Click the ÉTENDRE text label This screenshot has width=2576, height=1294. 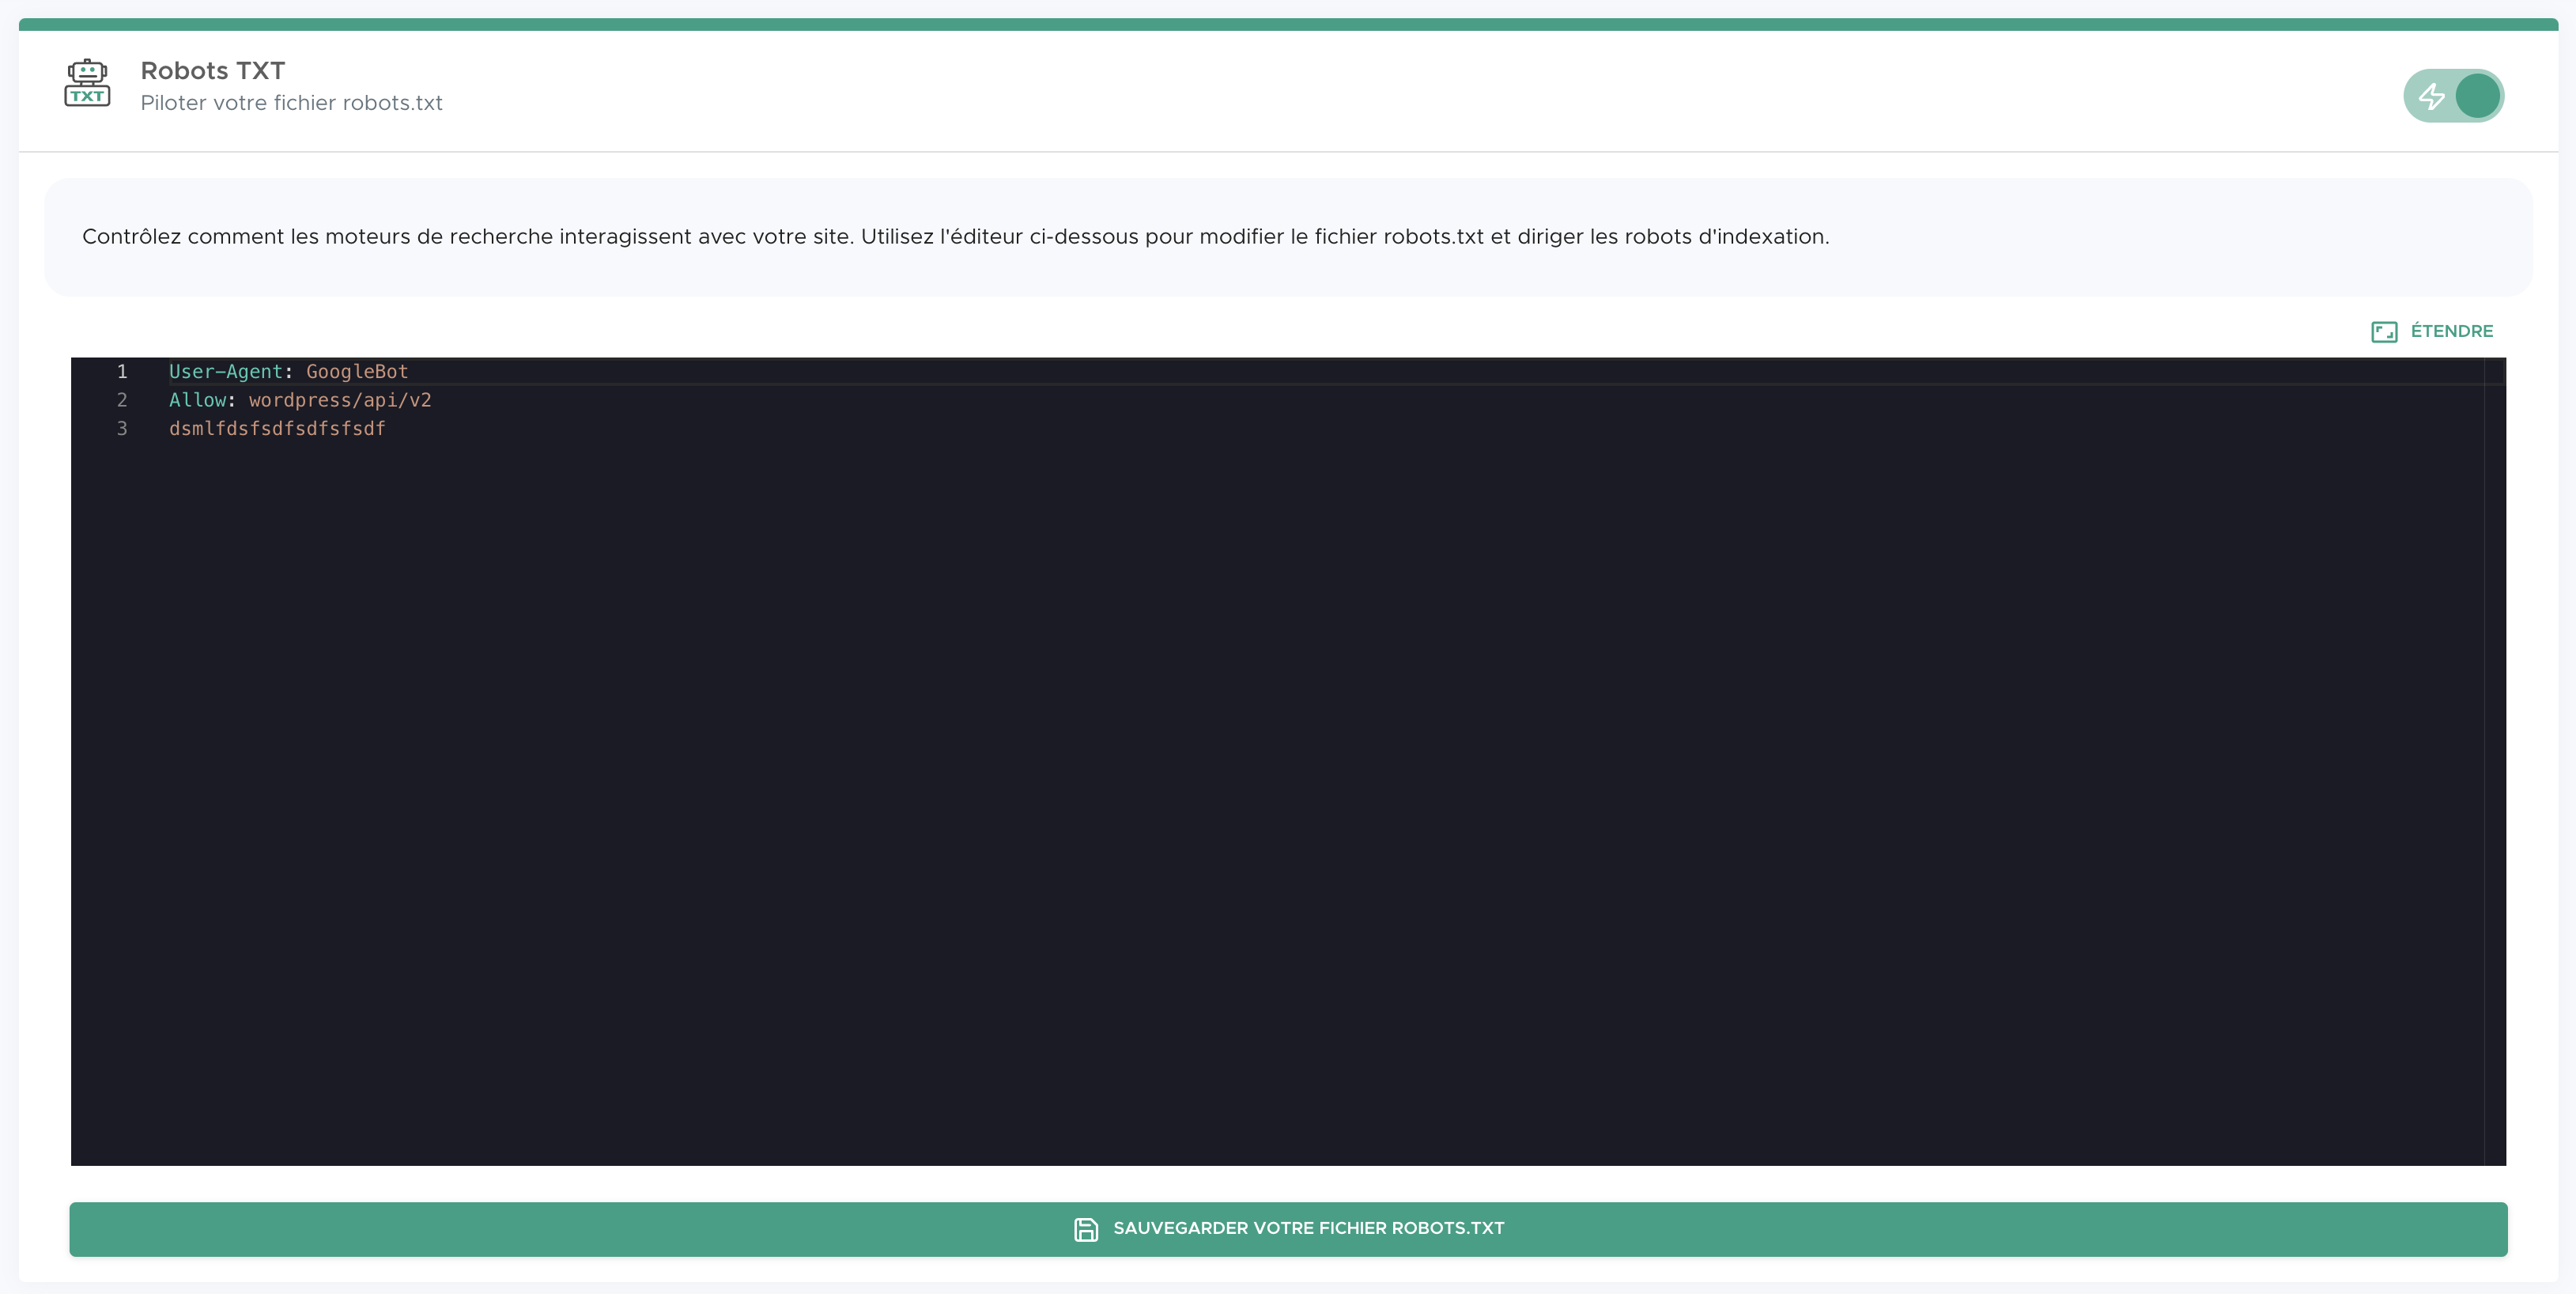click(2451, 331)
